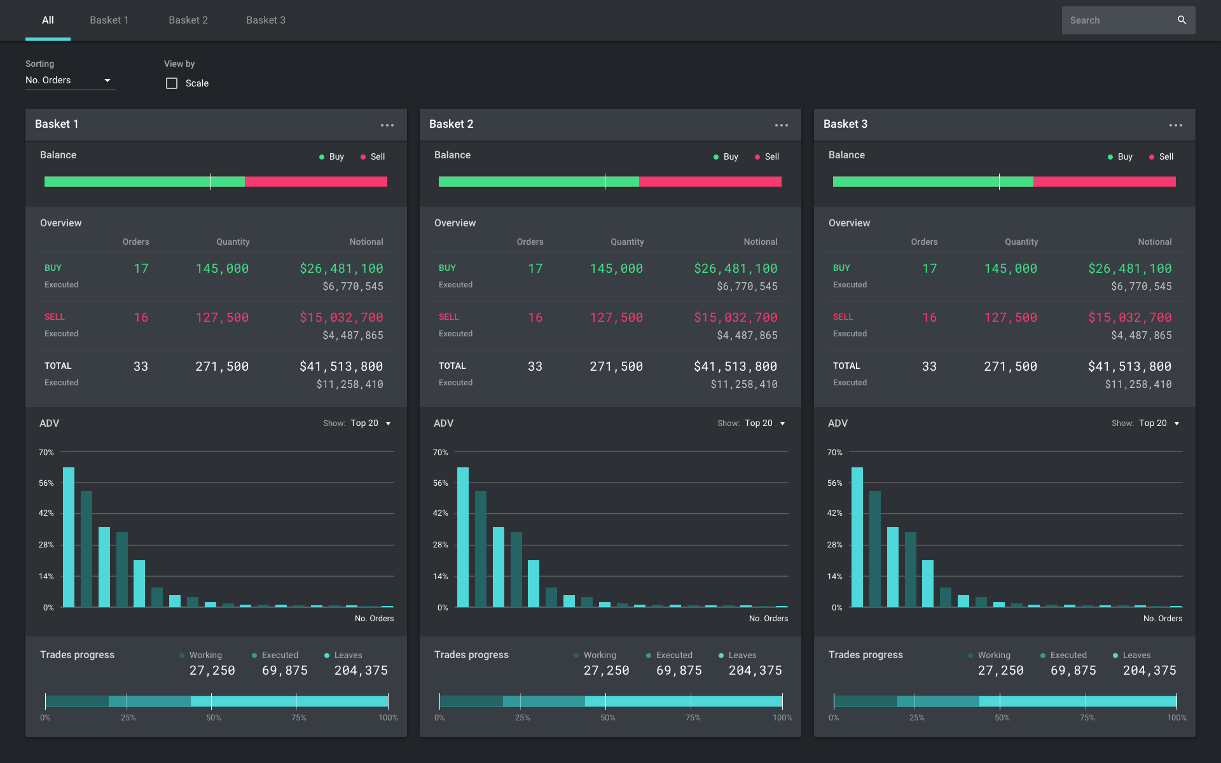1221x763 pixels.
Task: Focus the Search input field
Action: (x=1116, y=20)
